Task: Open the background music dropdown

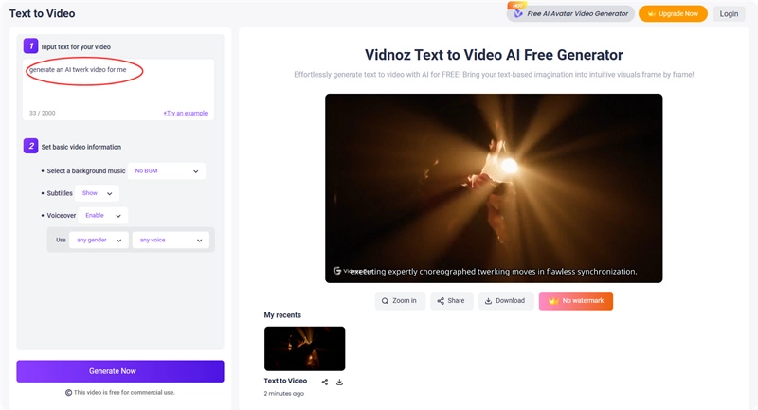Action: coord(167,171)
